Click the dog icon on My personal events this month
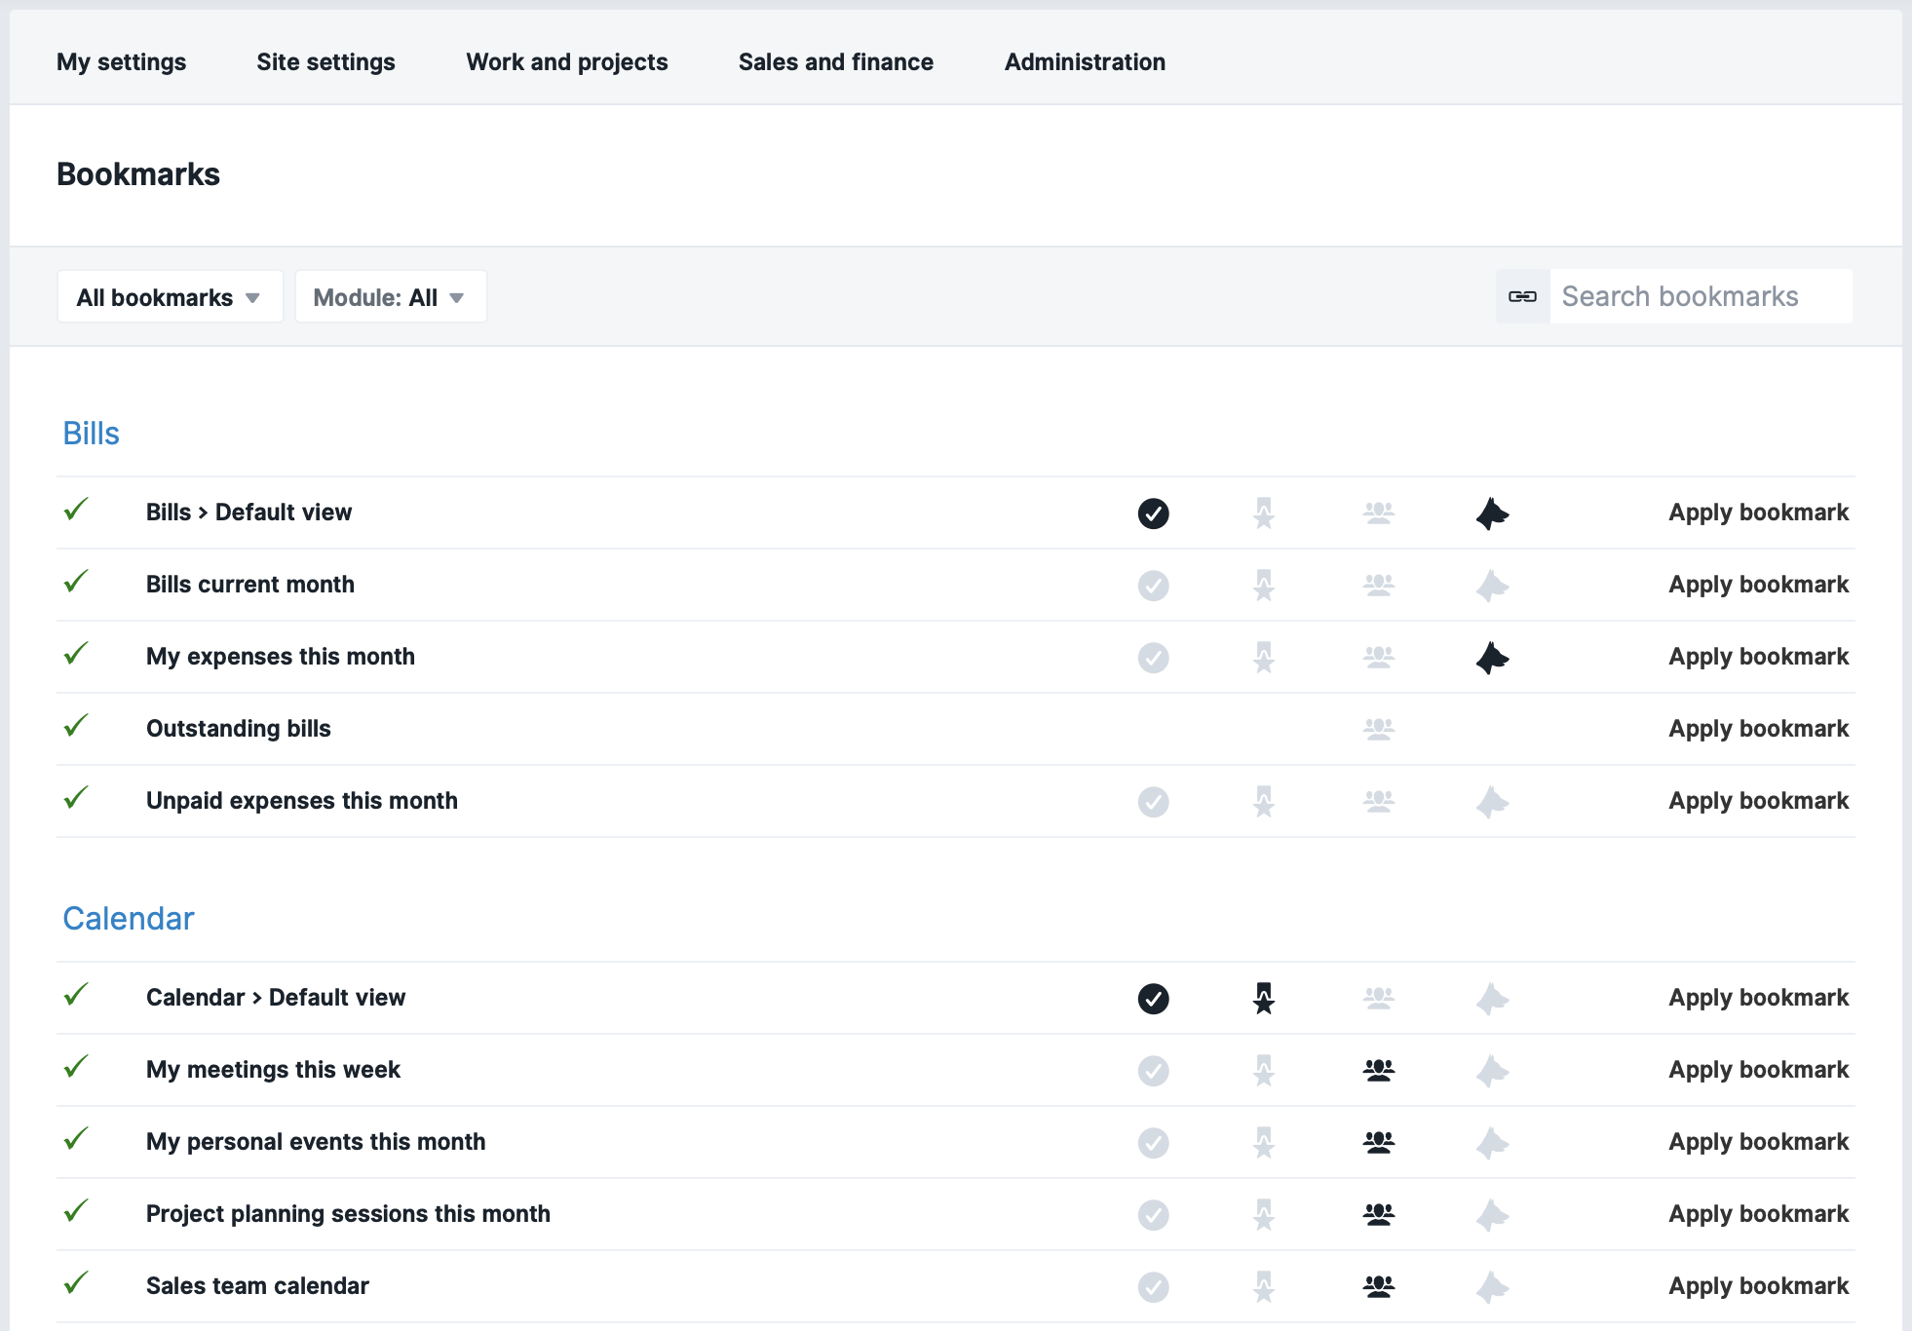This screenshot has width=1912, height=1331. coord(1492,1142)
